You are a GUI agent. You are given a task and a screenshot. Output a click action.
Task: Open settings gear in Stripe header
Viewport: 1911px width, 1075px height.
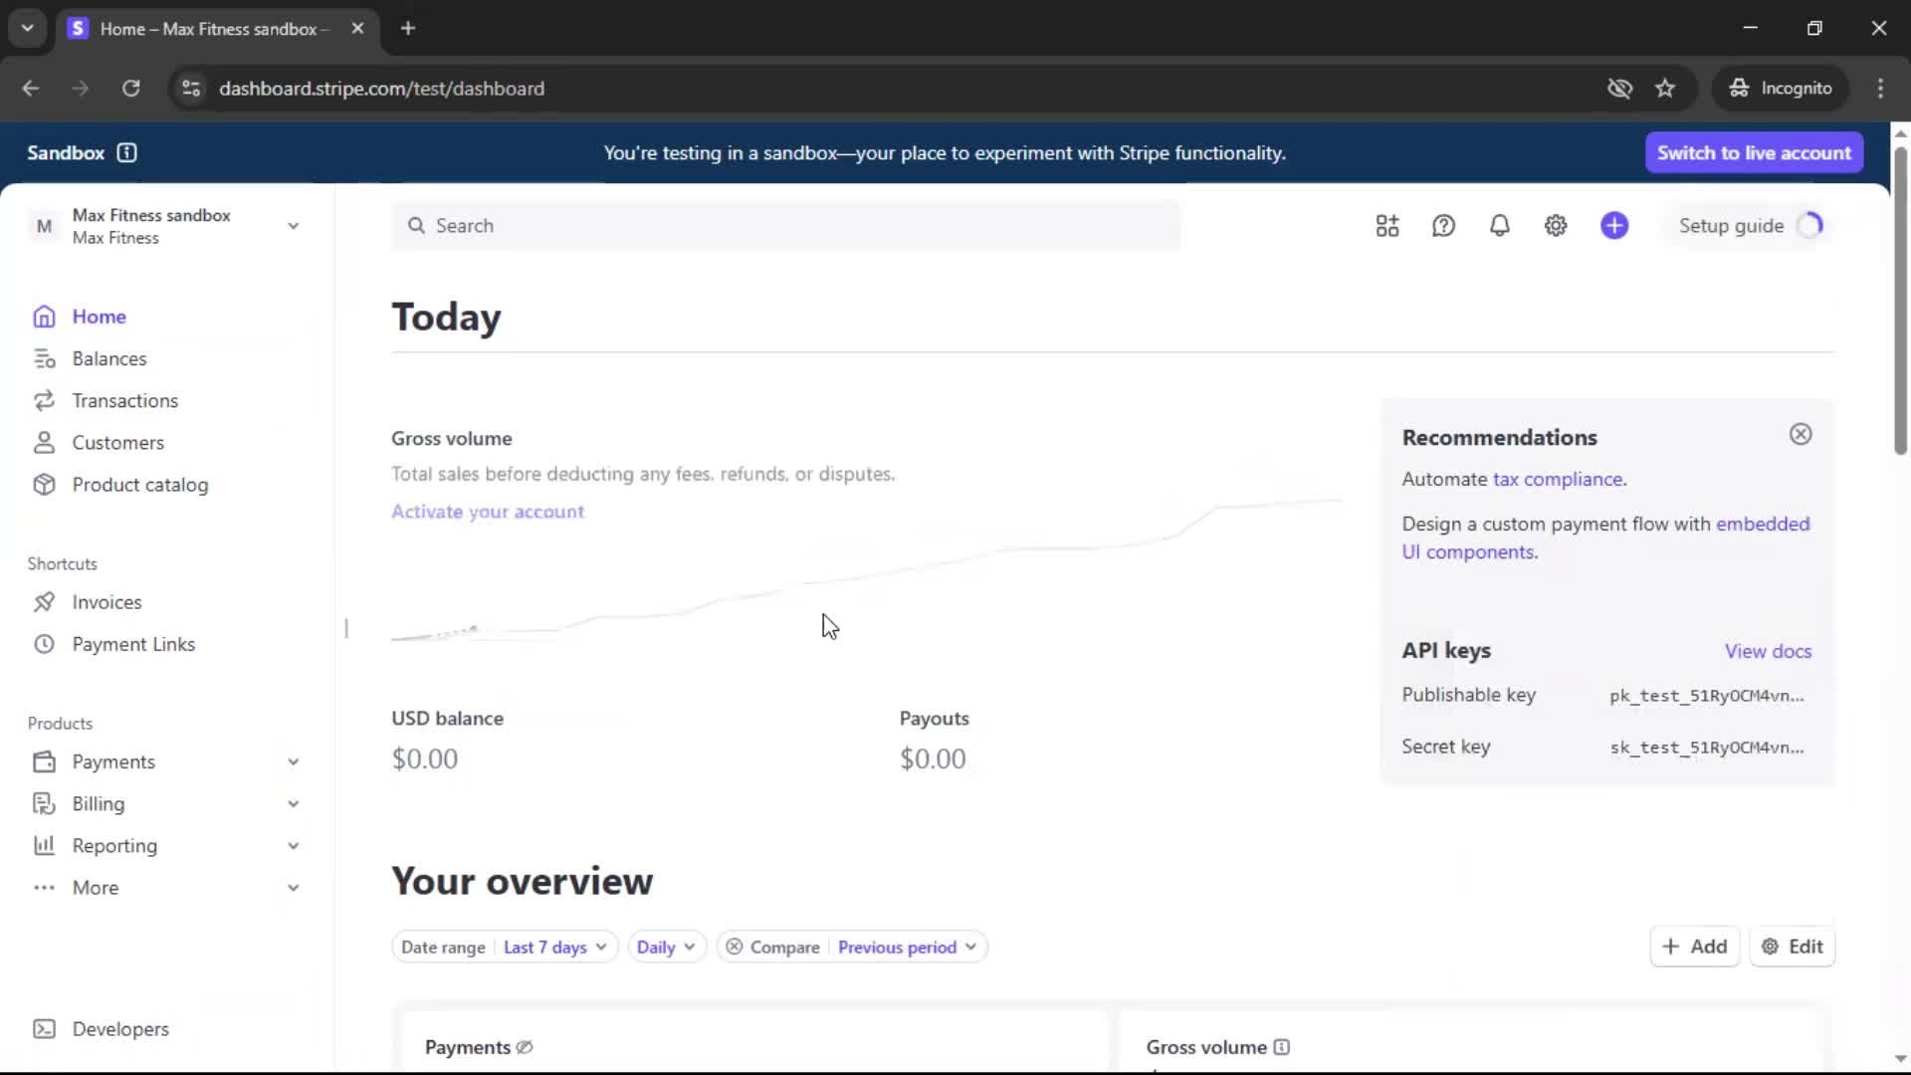point(1556,226)
